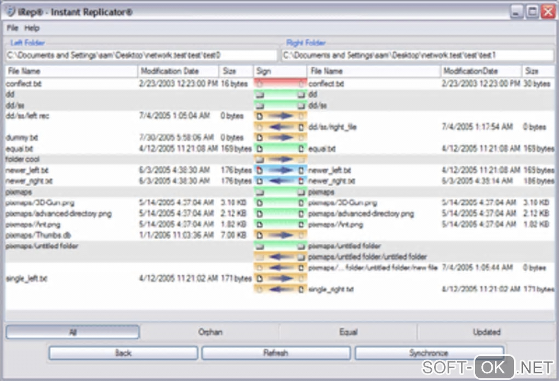Click the Refresh button
Viewport: 559px width, 381px height.
click(276, 353)
